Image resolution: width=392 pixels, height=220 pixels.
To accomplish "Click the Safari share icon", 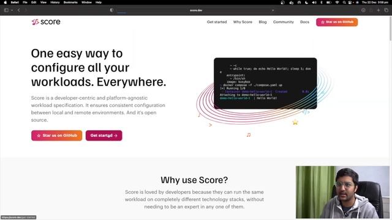I will (371, 10).
